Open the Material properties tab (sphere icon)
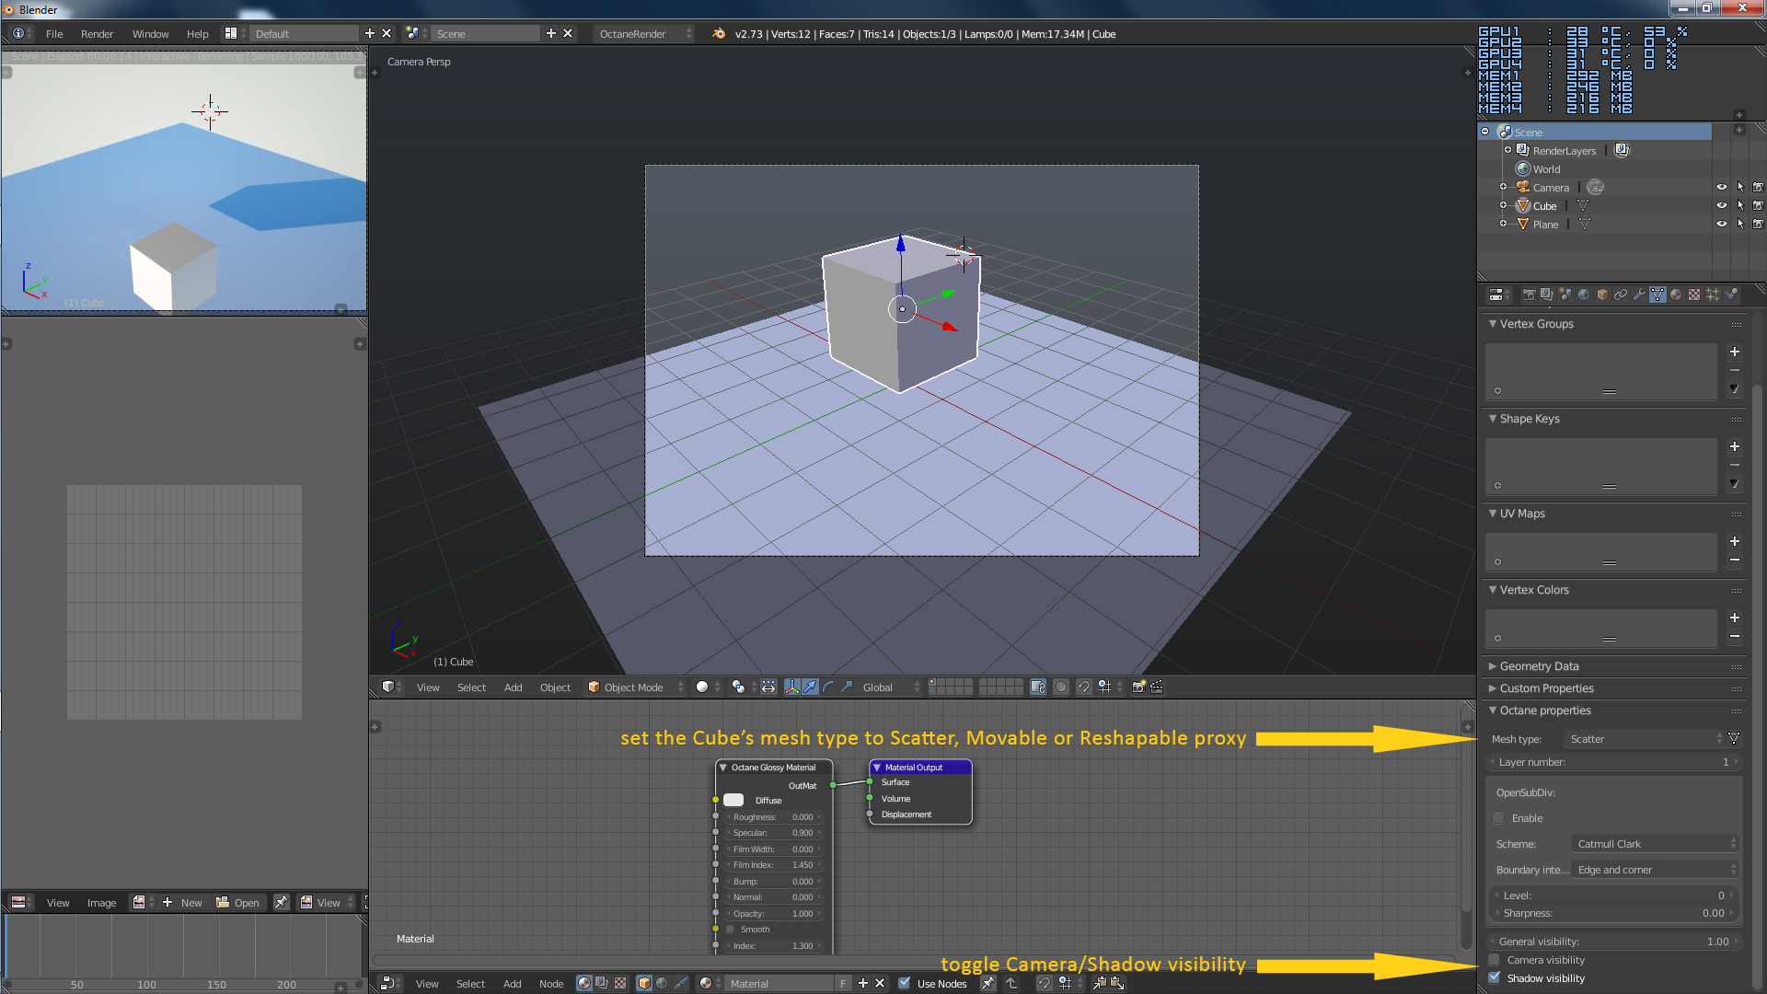 1676,295
